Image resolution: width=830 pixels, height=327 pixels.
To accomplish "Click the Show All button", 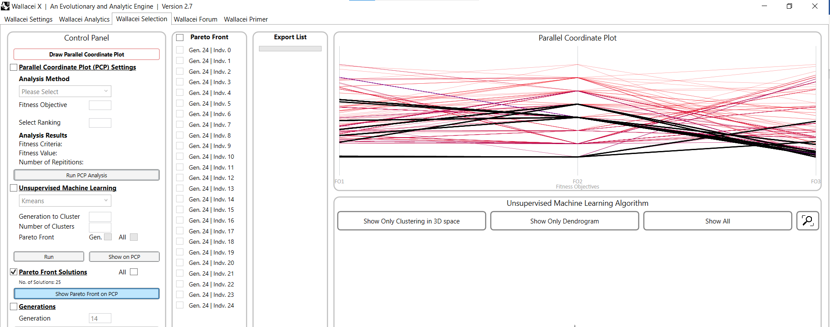I will tap(717, 221).
